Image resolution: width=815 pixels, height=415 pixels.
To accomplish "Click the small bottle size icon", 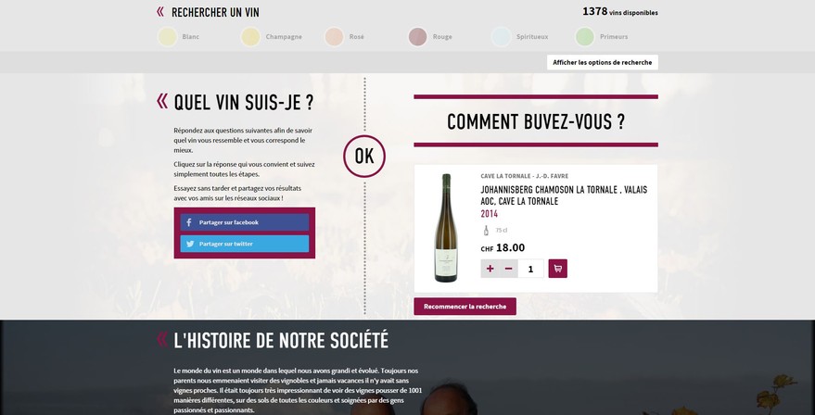I will point(486,230).
